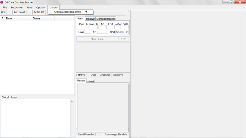
Task: Click the Reflex input field
Action: pos(118,27)
